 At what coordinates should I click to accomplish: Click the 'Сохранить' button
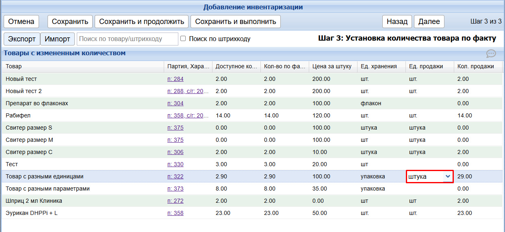[70, 22]
